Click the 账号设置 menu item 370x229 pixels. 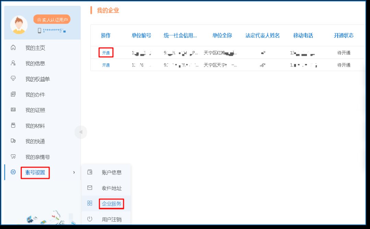pos(35,173)
